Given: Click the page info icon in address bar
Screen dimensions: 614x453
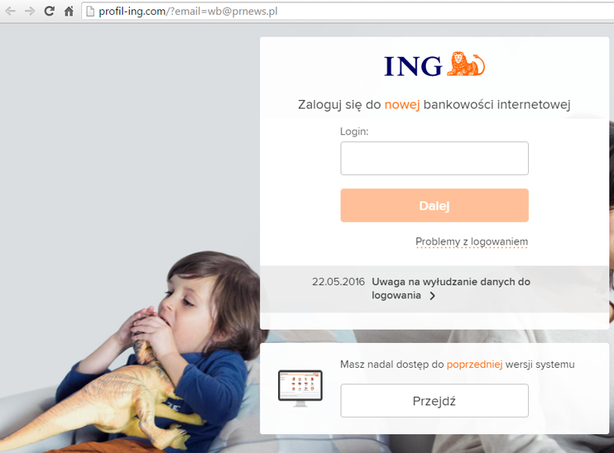Looking at the screenshot, I should (90, 12).
